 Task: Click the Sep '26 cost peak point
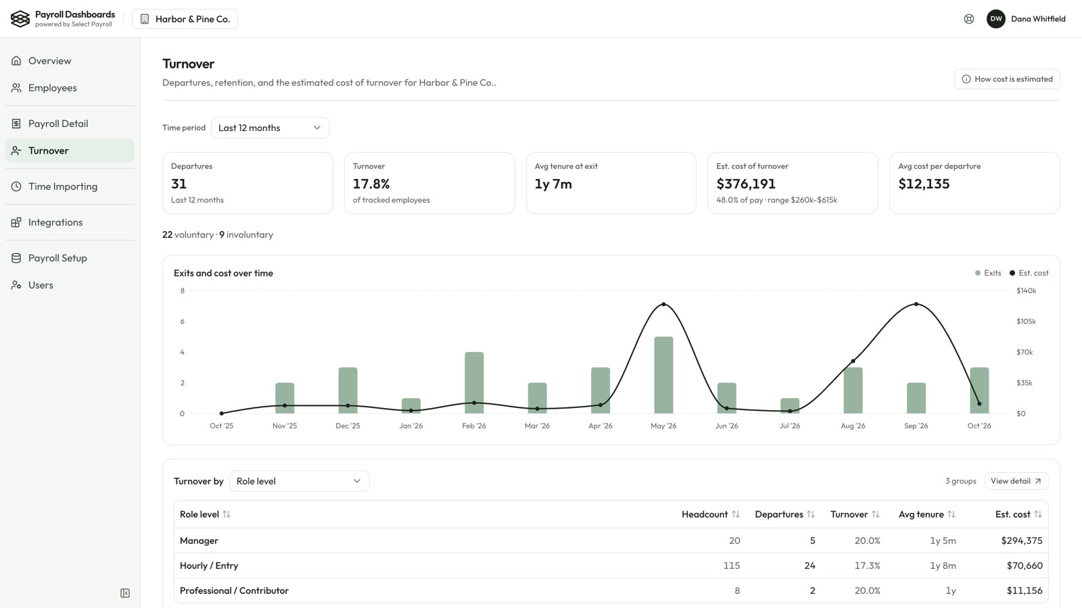pyautogui.click(x=916, y=304)
